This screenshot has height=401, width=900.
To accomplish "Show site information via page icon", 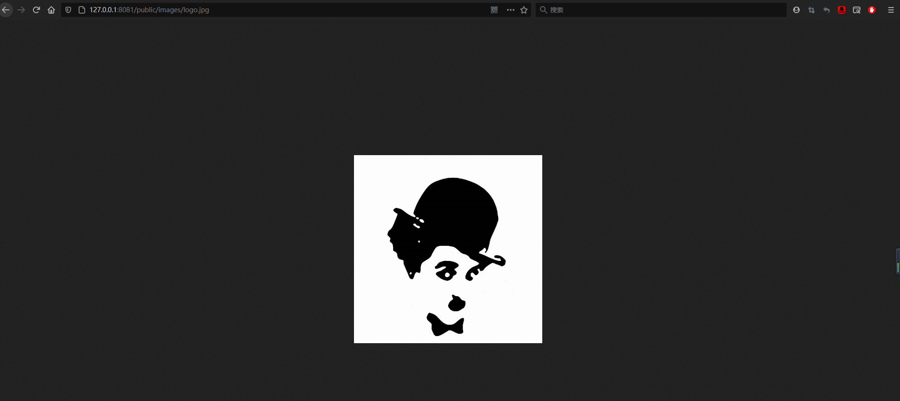I will point(81,10).
